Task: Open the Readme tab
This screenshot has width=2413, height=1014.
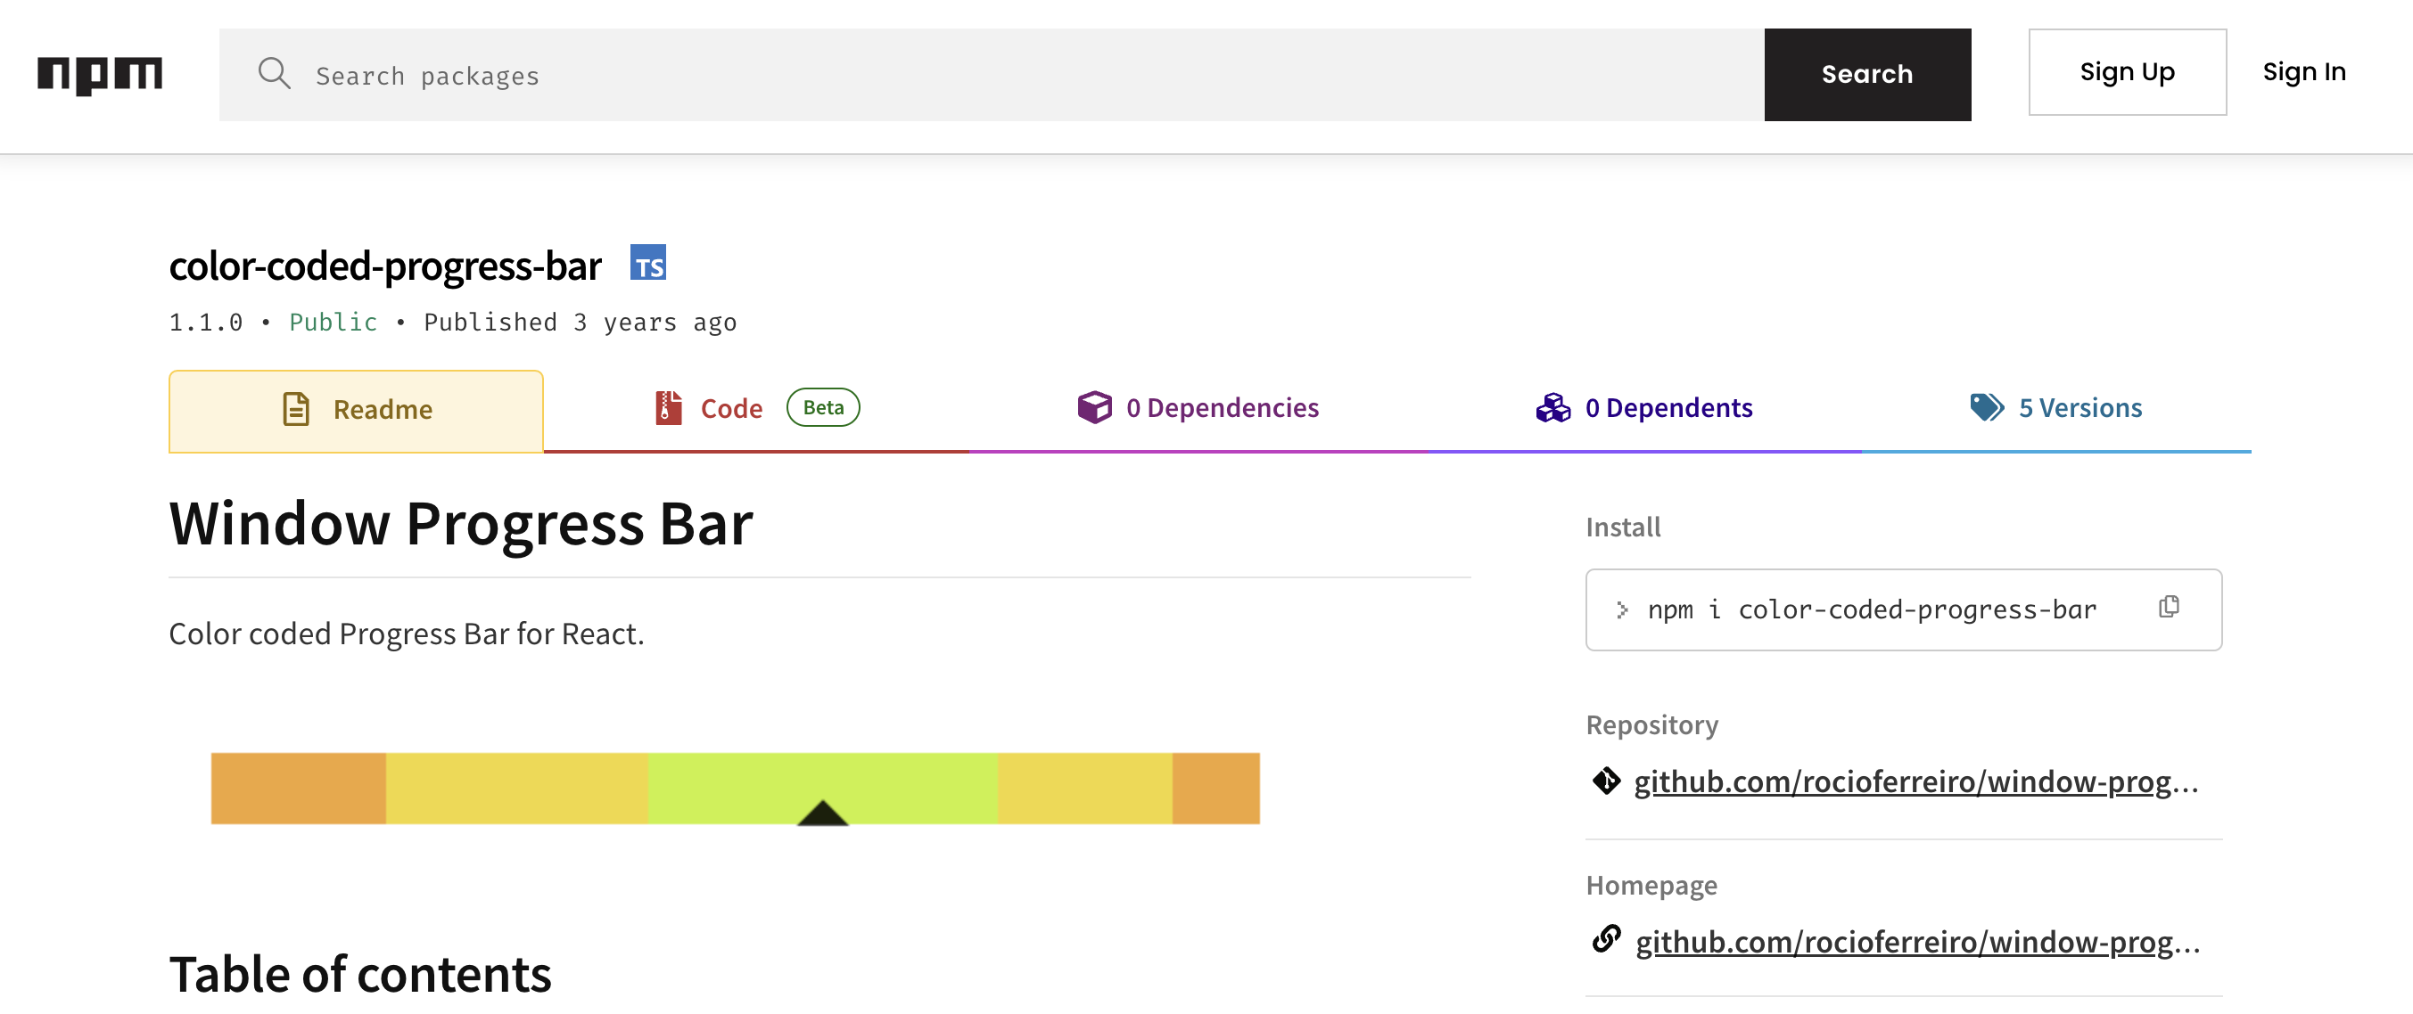Action: click(x=356, y=411)
